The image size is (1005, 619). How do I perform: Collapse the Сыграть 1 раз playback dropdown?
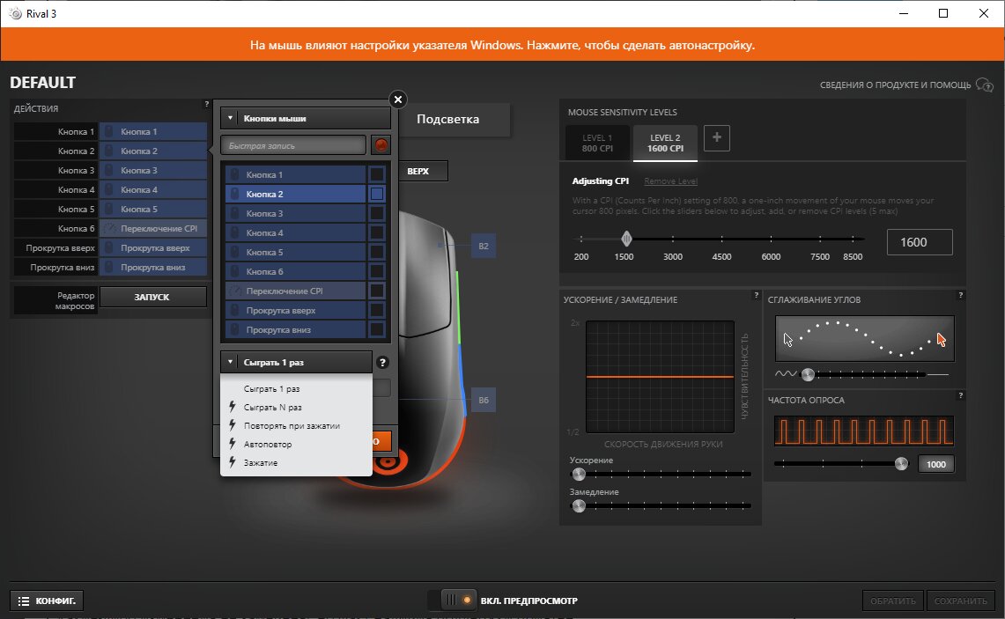tap(296, 362)
